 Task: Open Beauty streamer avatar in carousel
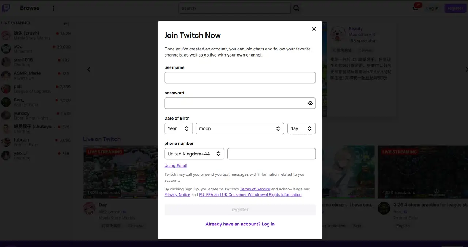(x=338, y=35)
